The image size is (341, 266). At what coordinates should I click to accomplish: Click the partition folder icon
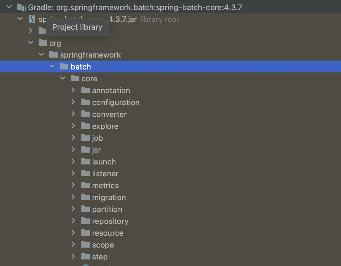click(85, 209)
